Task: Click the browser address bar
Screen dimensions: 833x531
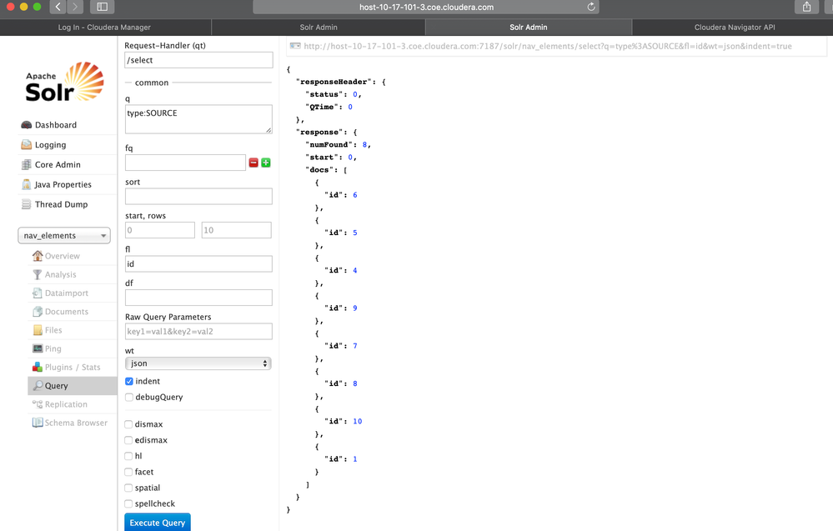Action: [x=426, y=7]
